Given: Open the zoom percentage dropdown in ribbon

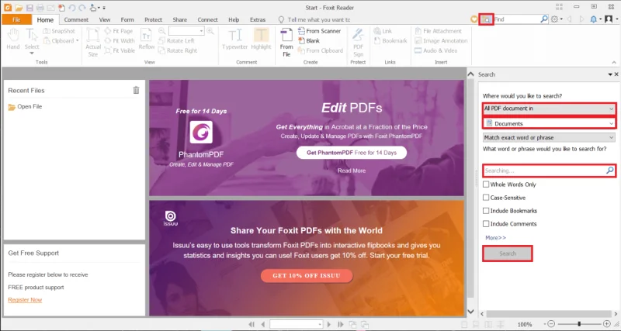Looking at the screenshot, I should pos(201,31).
